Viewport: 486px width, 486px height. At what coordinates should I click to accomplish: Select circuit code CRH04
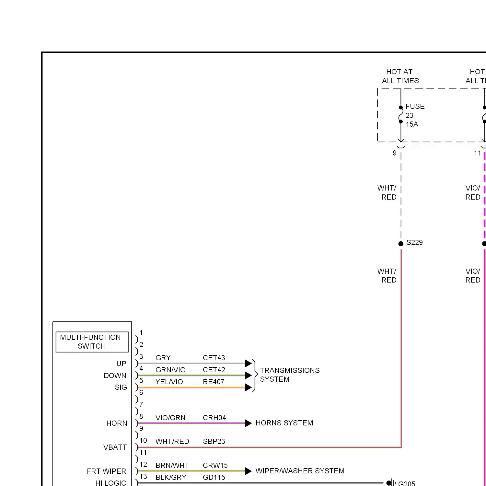coord(214,418)
